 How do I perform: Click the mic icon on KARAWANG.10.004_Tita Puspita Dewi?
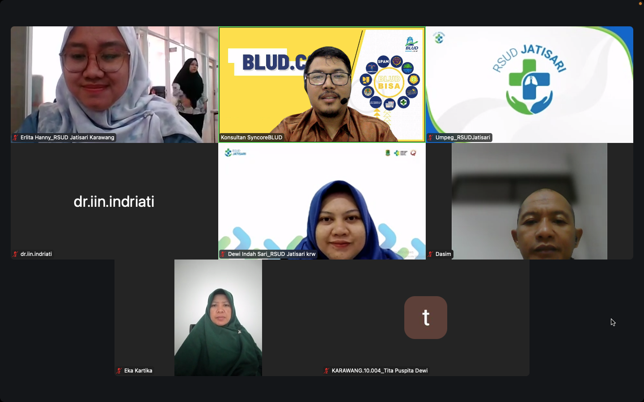(x=326, y=371)
